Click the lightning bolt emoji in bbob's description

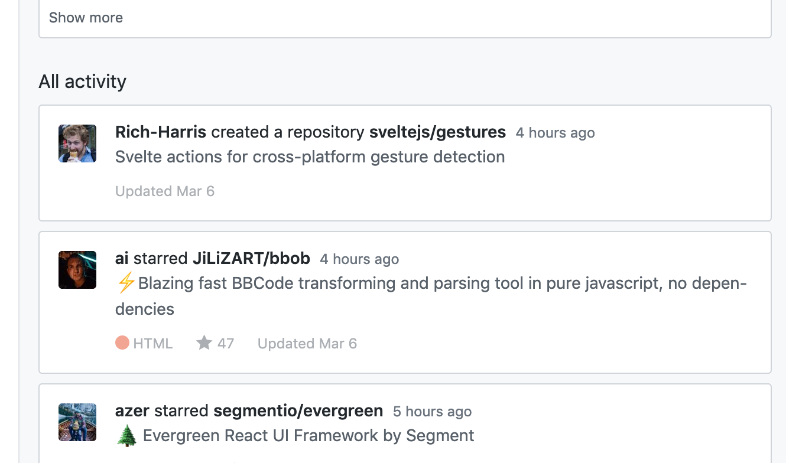[125, 283]
